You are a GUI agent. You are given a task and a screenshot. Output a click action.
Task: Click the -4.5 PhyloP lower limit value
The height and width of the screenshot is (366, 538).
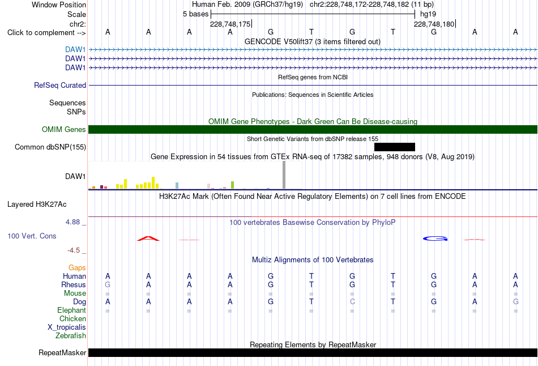[x=74, y=250]
